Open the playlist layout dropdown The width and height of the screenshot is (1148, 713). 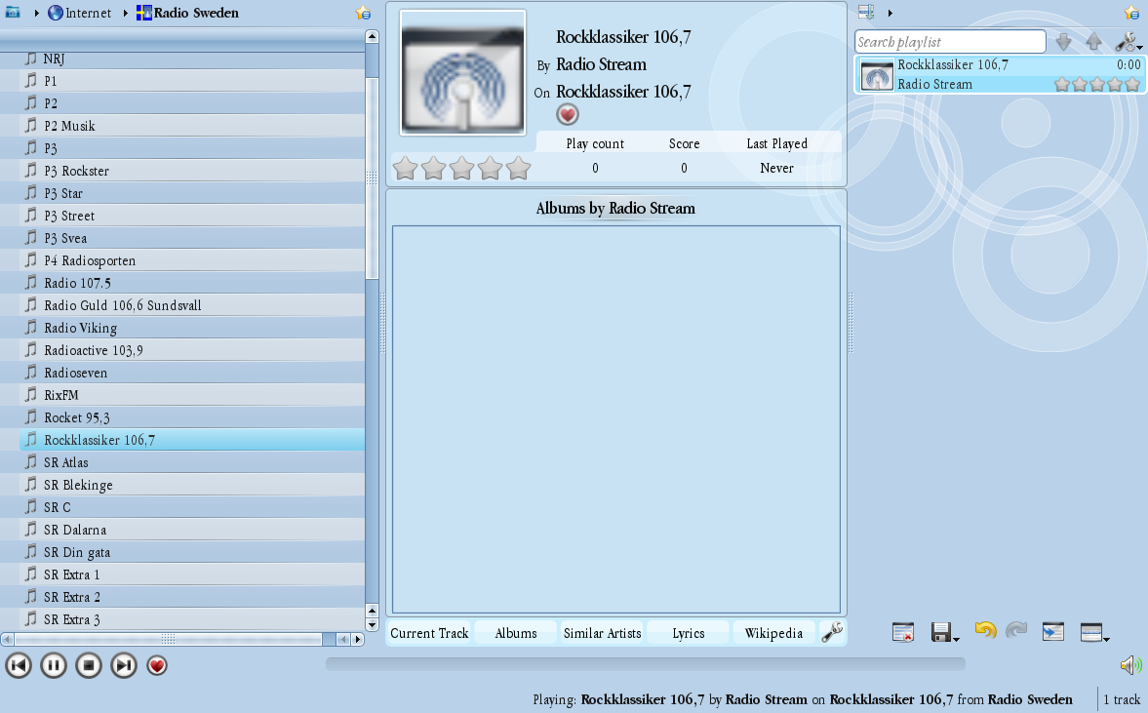click(x=1093, y=632)
